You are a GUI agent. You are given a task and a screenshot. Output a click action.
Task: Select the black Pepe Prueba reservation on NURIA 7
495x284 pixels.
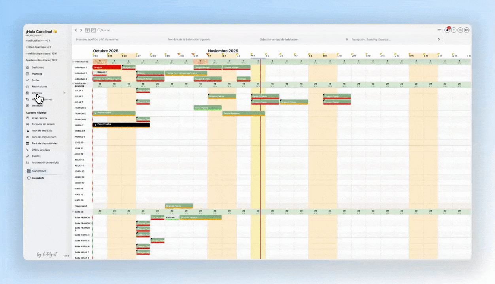(121, 125)
